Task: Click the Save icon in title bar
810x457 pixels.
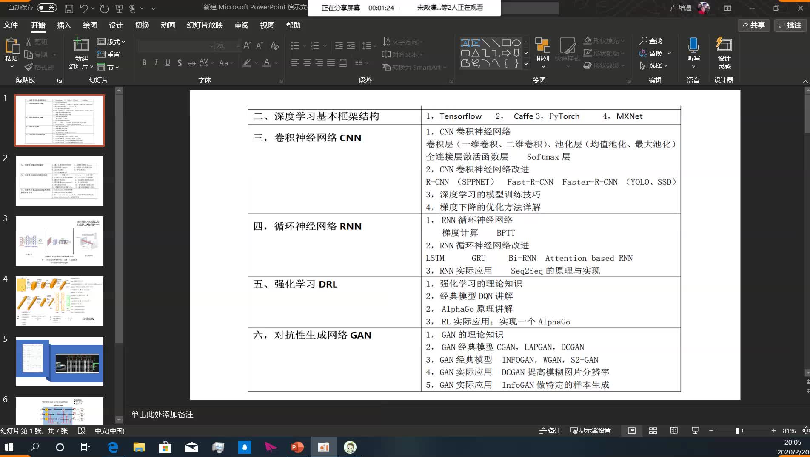Action: click(68, 8)
